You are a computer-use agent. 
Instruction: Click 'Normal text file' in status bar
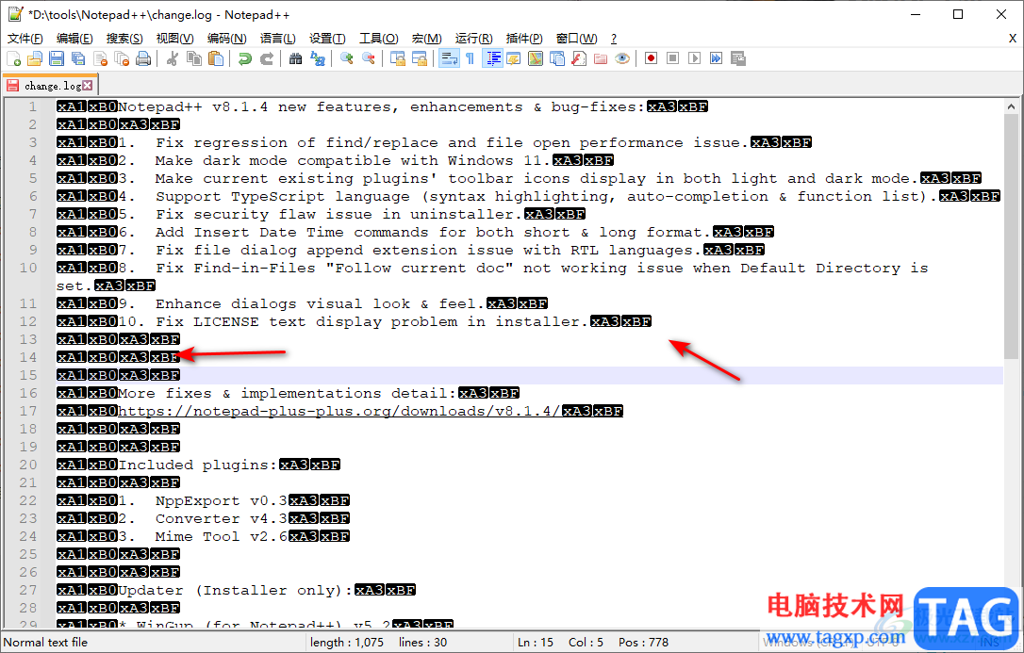[45, 642]
